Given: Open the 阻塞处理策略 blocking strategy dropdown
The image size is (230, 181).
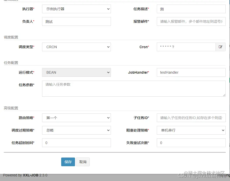Looking at the screenshot, I should (x=191, y=130).
